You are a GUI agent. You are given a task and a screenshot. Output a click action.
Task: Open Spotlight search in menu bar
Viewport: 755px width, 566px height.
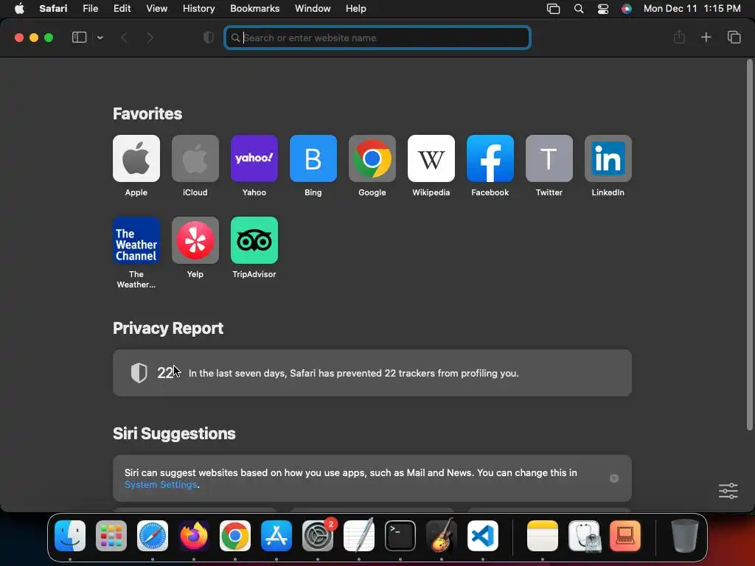tap(579, 9)
